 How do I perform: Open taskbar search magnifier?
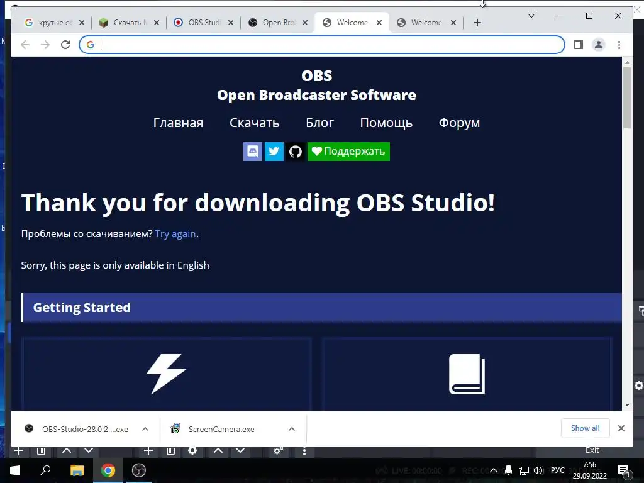pos(45,470)
